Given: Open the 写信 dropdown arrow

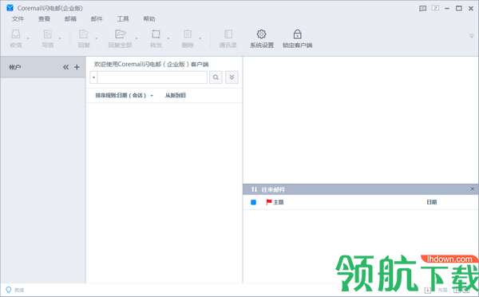Looking at the screenshot, I should [60, 38].
